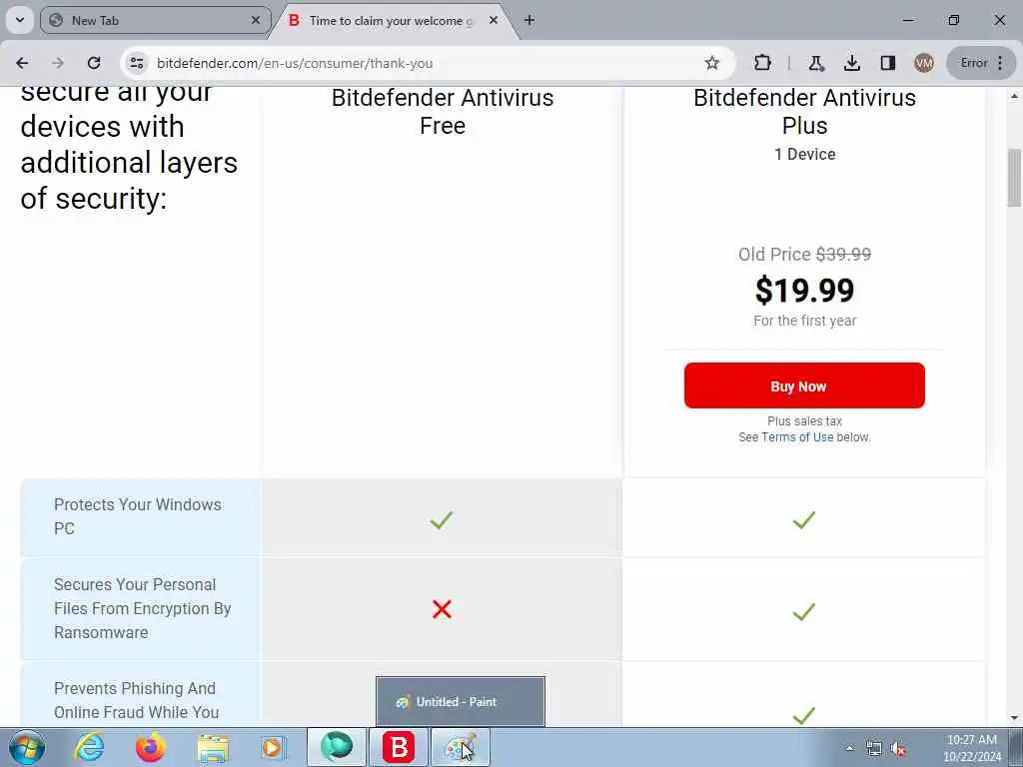This screenshot has width=1023, height=767.
Task: Reload the Bitdefender page
Action: tap(94, 63)
